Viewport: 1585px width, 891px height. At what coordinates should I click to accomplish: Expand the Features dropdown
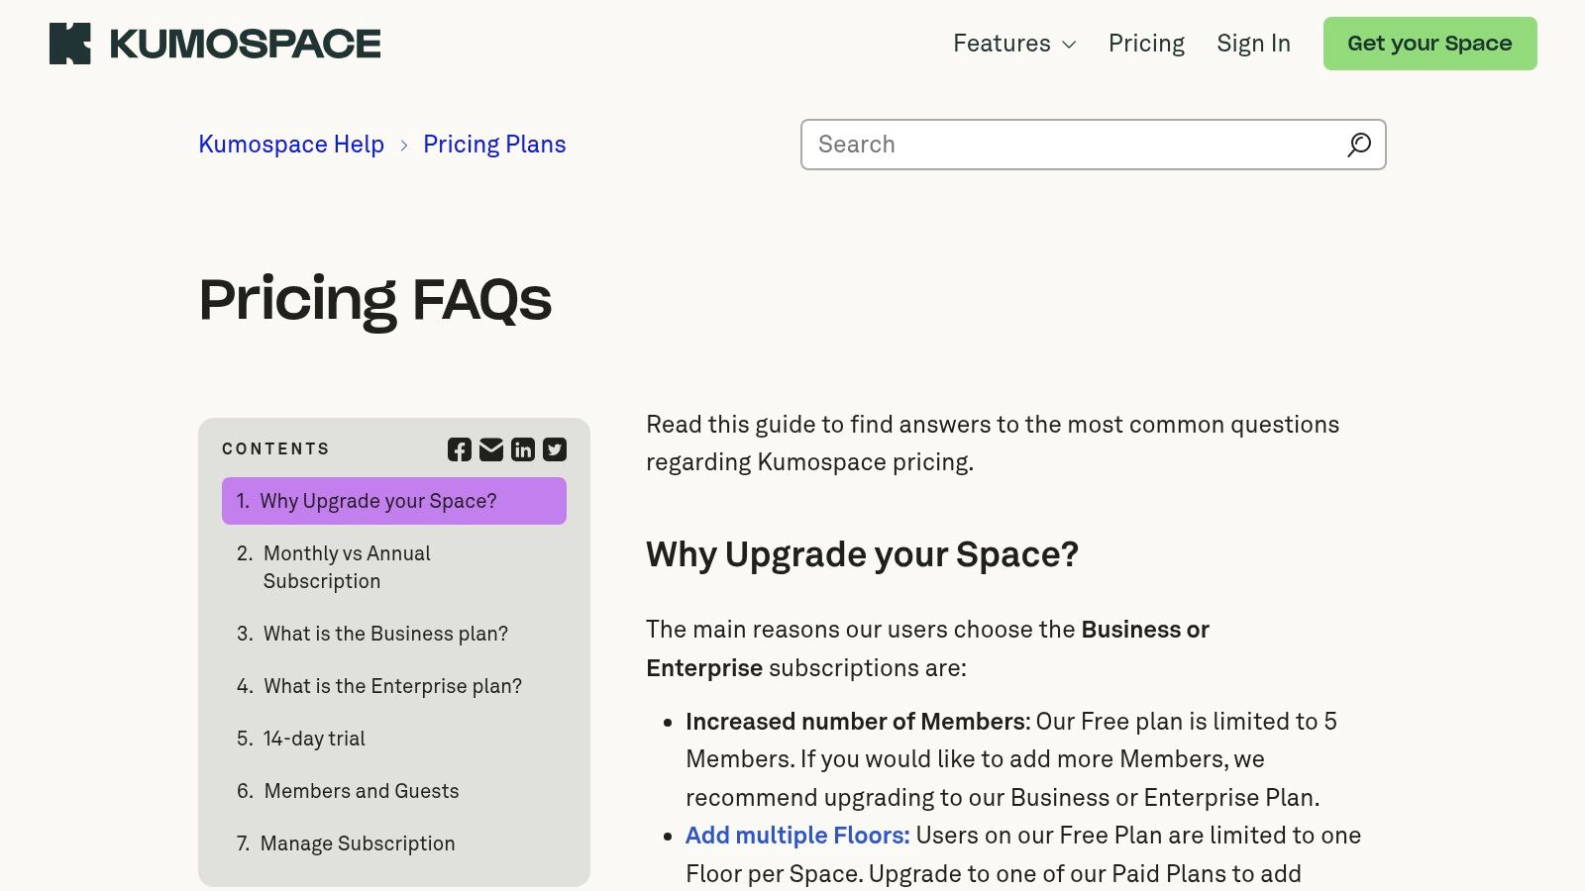[x=1012, y=44]
